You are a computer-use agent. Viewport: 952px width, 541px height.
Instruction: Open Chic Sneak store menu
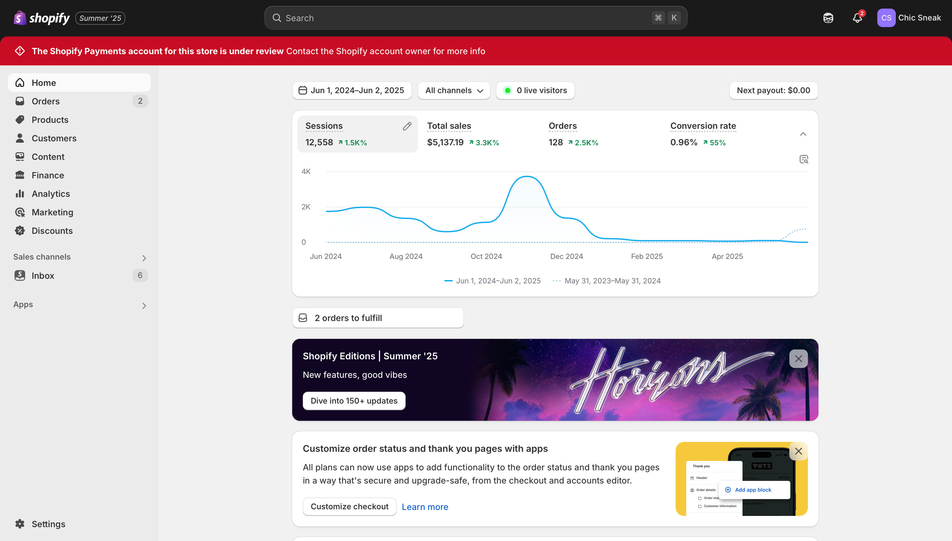(919, 18)
